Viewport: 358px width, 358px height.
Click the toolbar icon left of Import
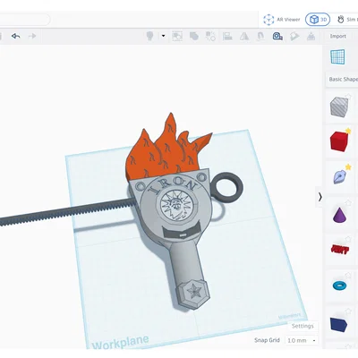pyautogui.click(x=311, y=36)
